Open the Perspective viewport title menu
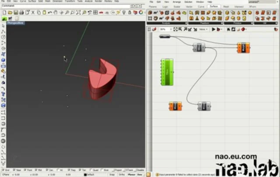The image size is (280, 177). point(16,23)
